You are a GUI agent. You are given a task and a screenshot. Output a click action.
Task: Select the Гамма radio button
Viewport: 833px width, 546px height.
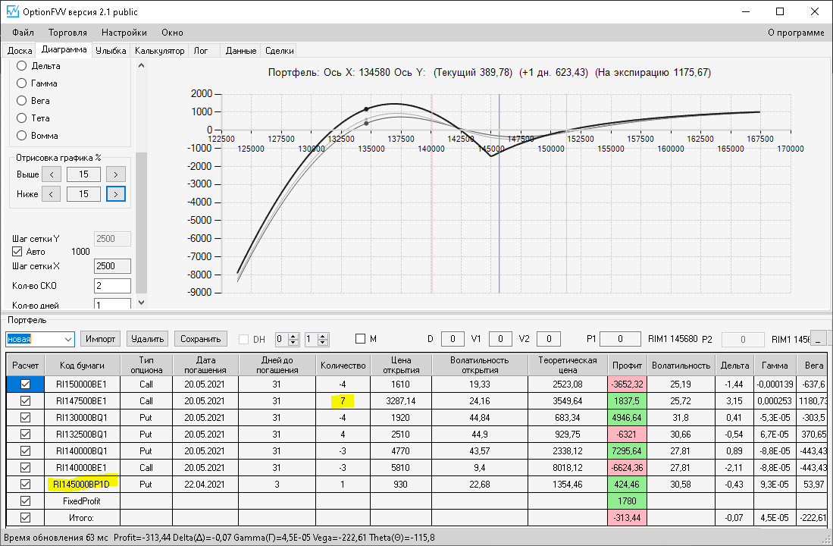[22, 83]
